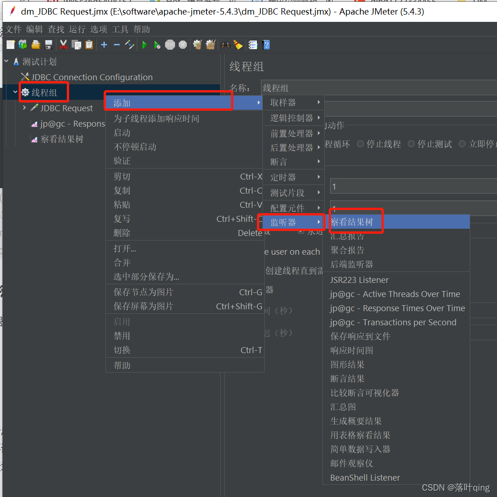The height and width of the screenshot is (497, 497).
Task: Open the 查找 menu
Action: [x=56, y=29]
